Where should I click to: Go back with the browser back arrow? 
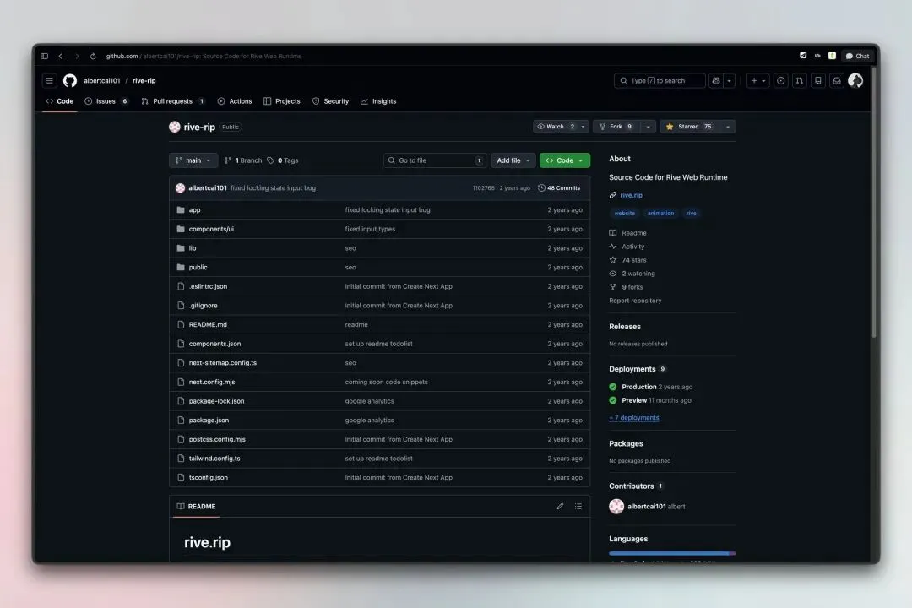pos(61,56)
